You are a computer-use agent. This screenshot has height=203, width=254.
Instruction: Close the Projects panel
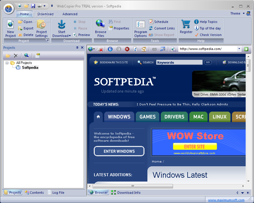(82, 47)
